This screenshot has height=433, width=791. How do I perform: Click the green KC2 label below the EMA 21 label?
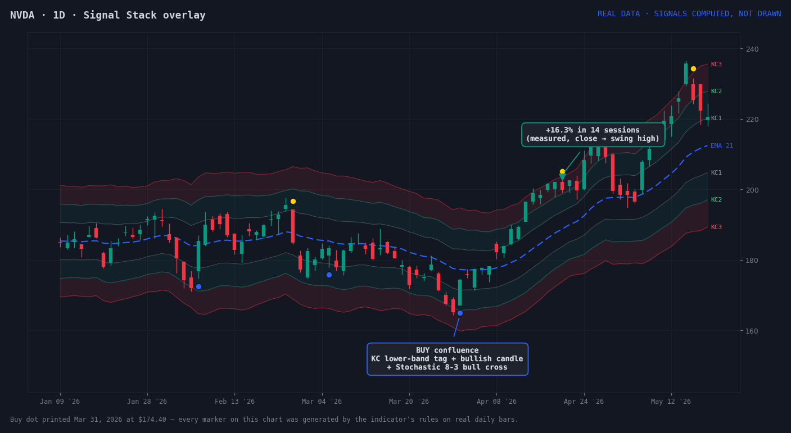[x=716, y=200]
